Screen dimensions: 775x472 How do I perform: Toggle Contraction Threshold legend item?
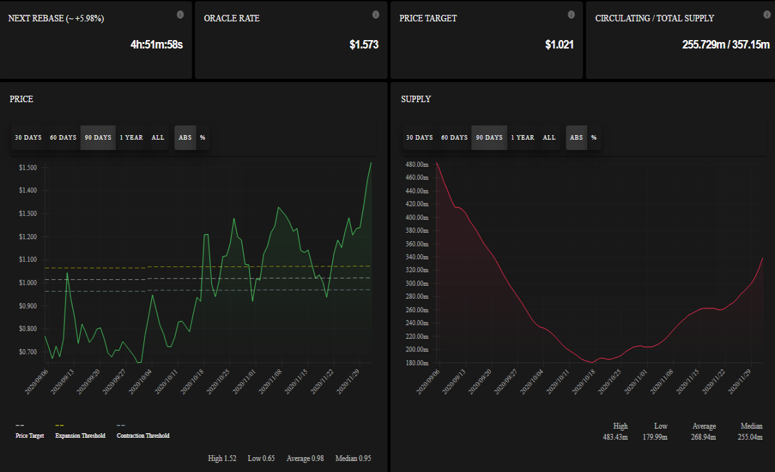tap(143, 431)
